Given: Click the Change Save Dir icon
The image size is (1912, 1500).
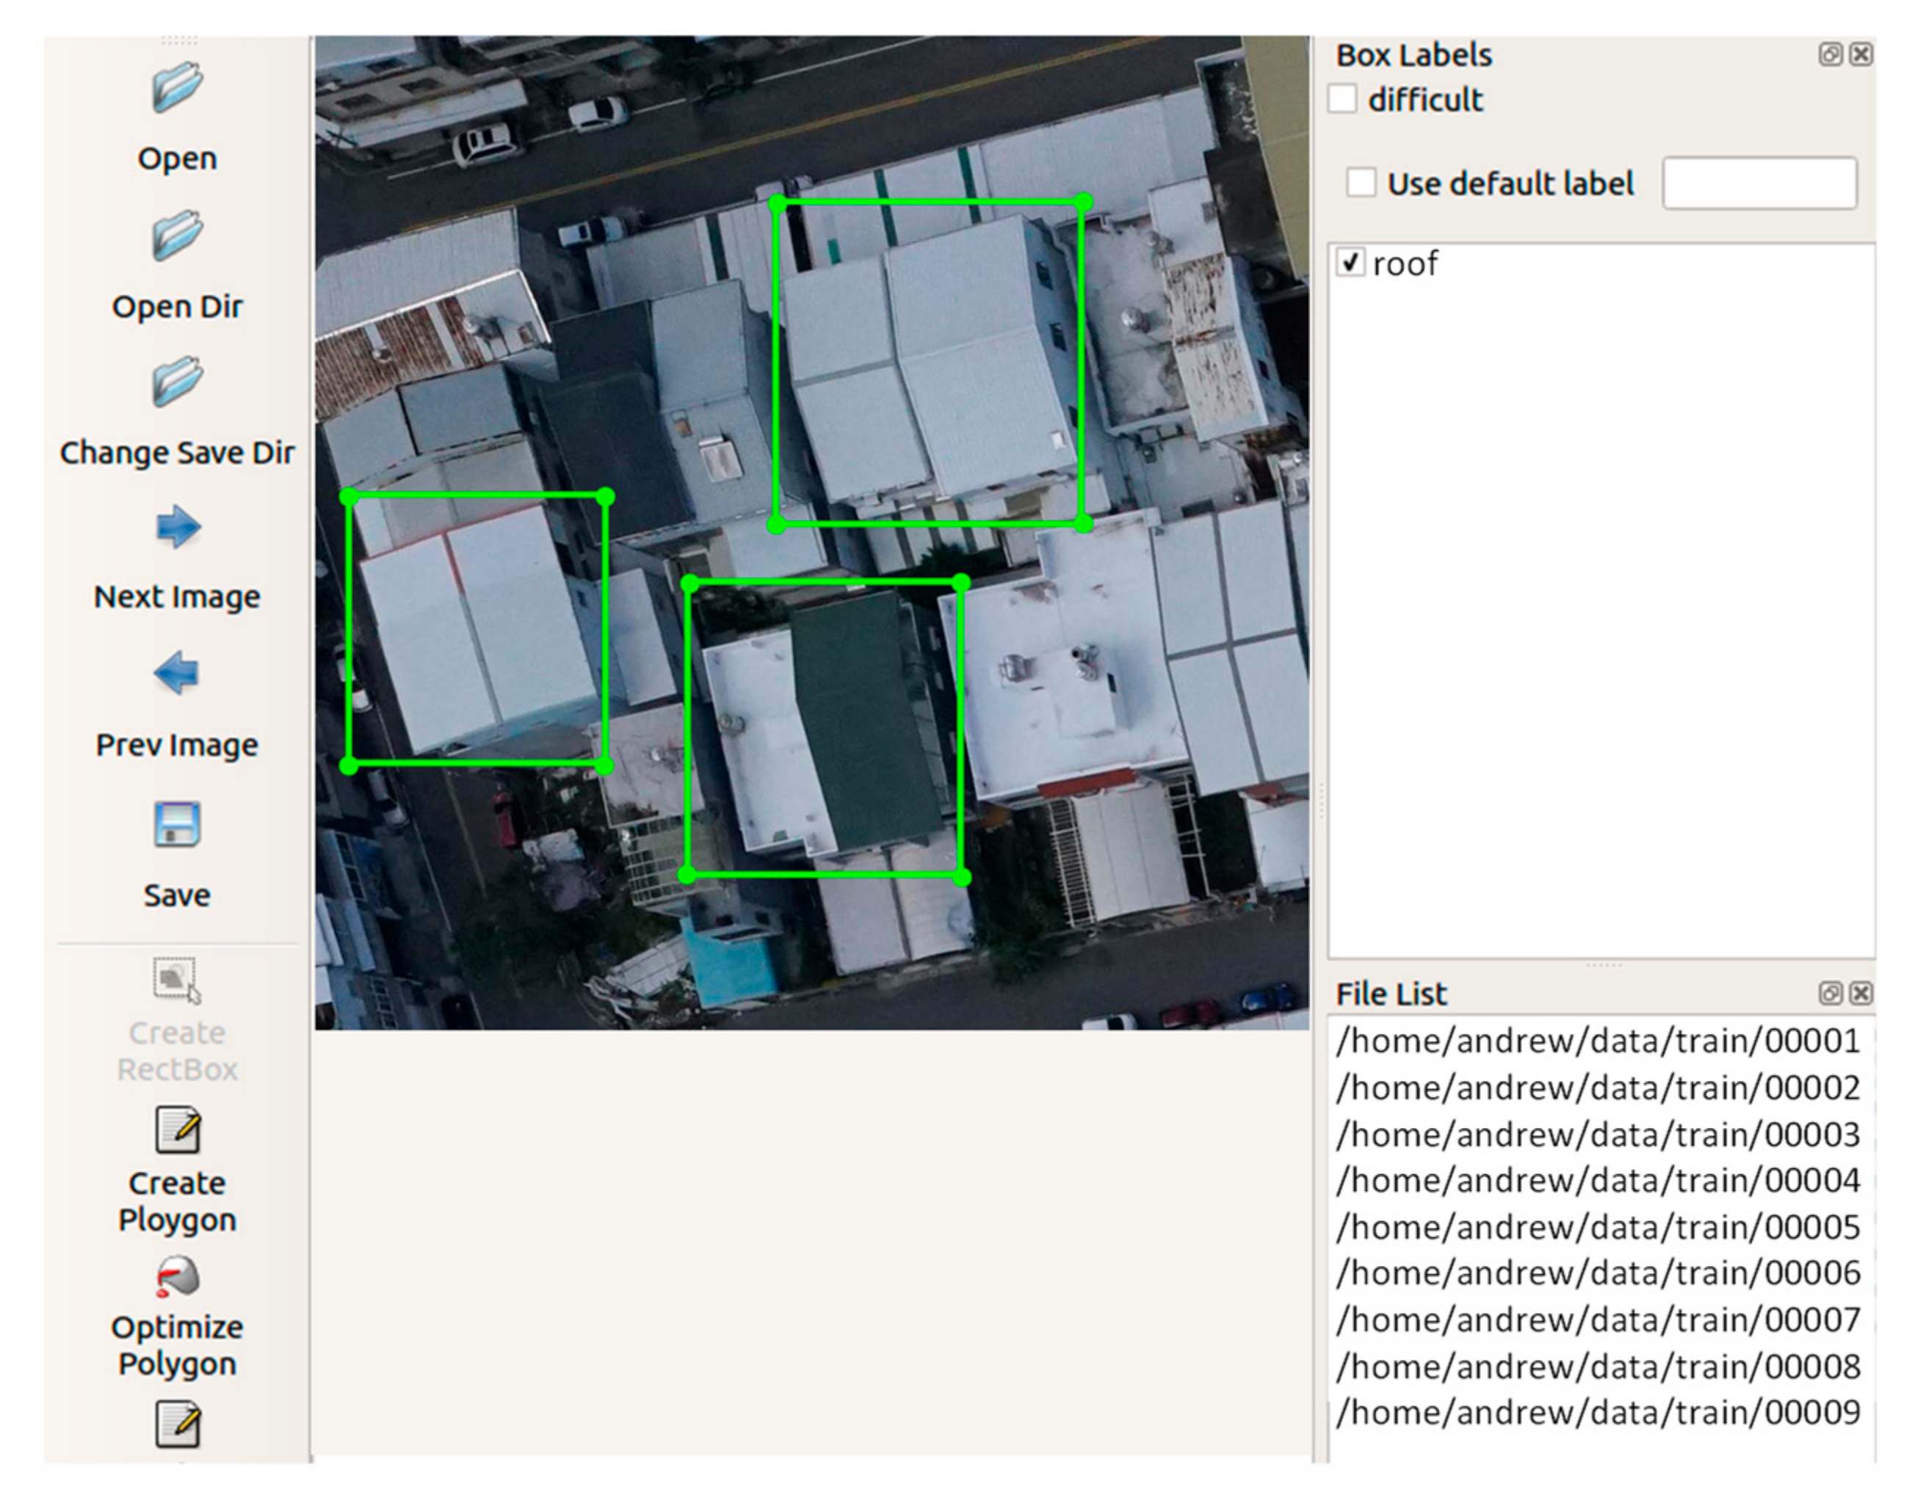Looking at the screenshot, I should (177, 381).
